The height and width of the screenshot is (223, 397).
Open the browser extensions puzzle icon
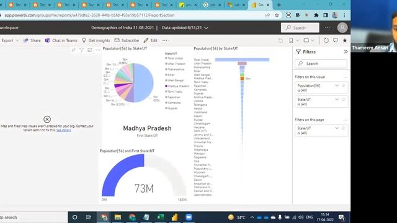click(316, 15)
